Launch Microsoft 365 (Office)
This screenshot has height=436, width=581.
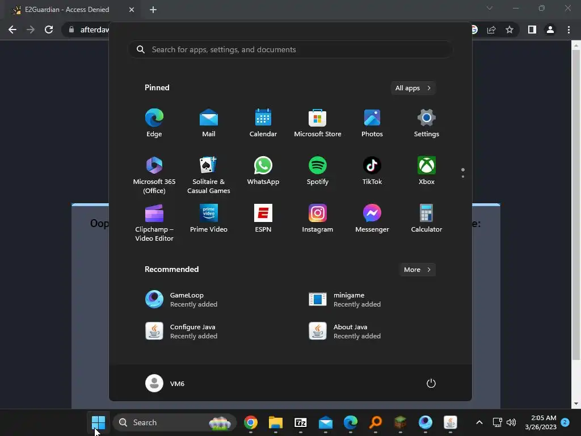[x=154, y=175]
